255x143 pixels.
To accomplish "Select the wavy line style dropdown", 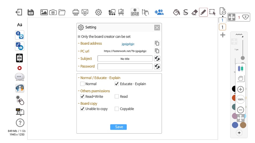I will pos(239,35).
